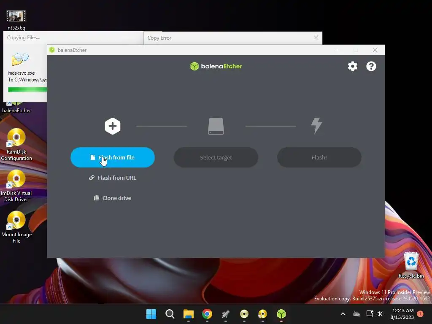The height and width of the screenshot is (324, 432).
Task: Open balenaEtcher settings gear
Action: point(352,66)
